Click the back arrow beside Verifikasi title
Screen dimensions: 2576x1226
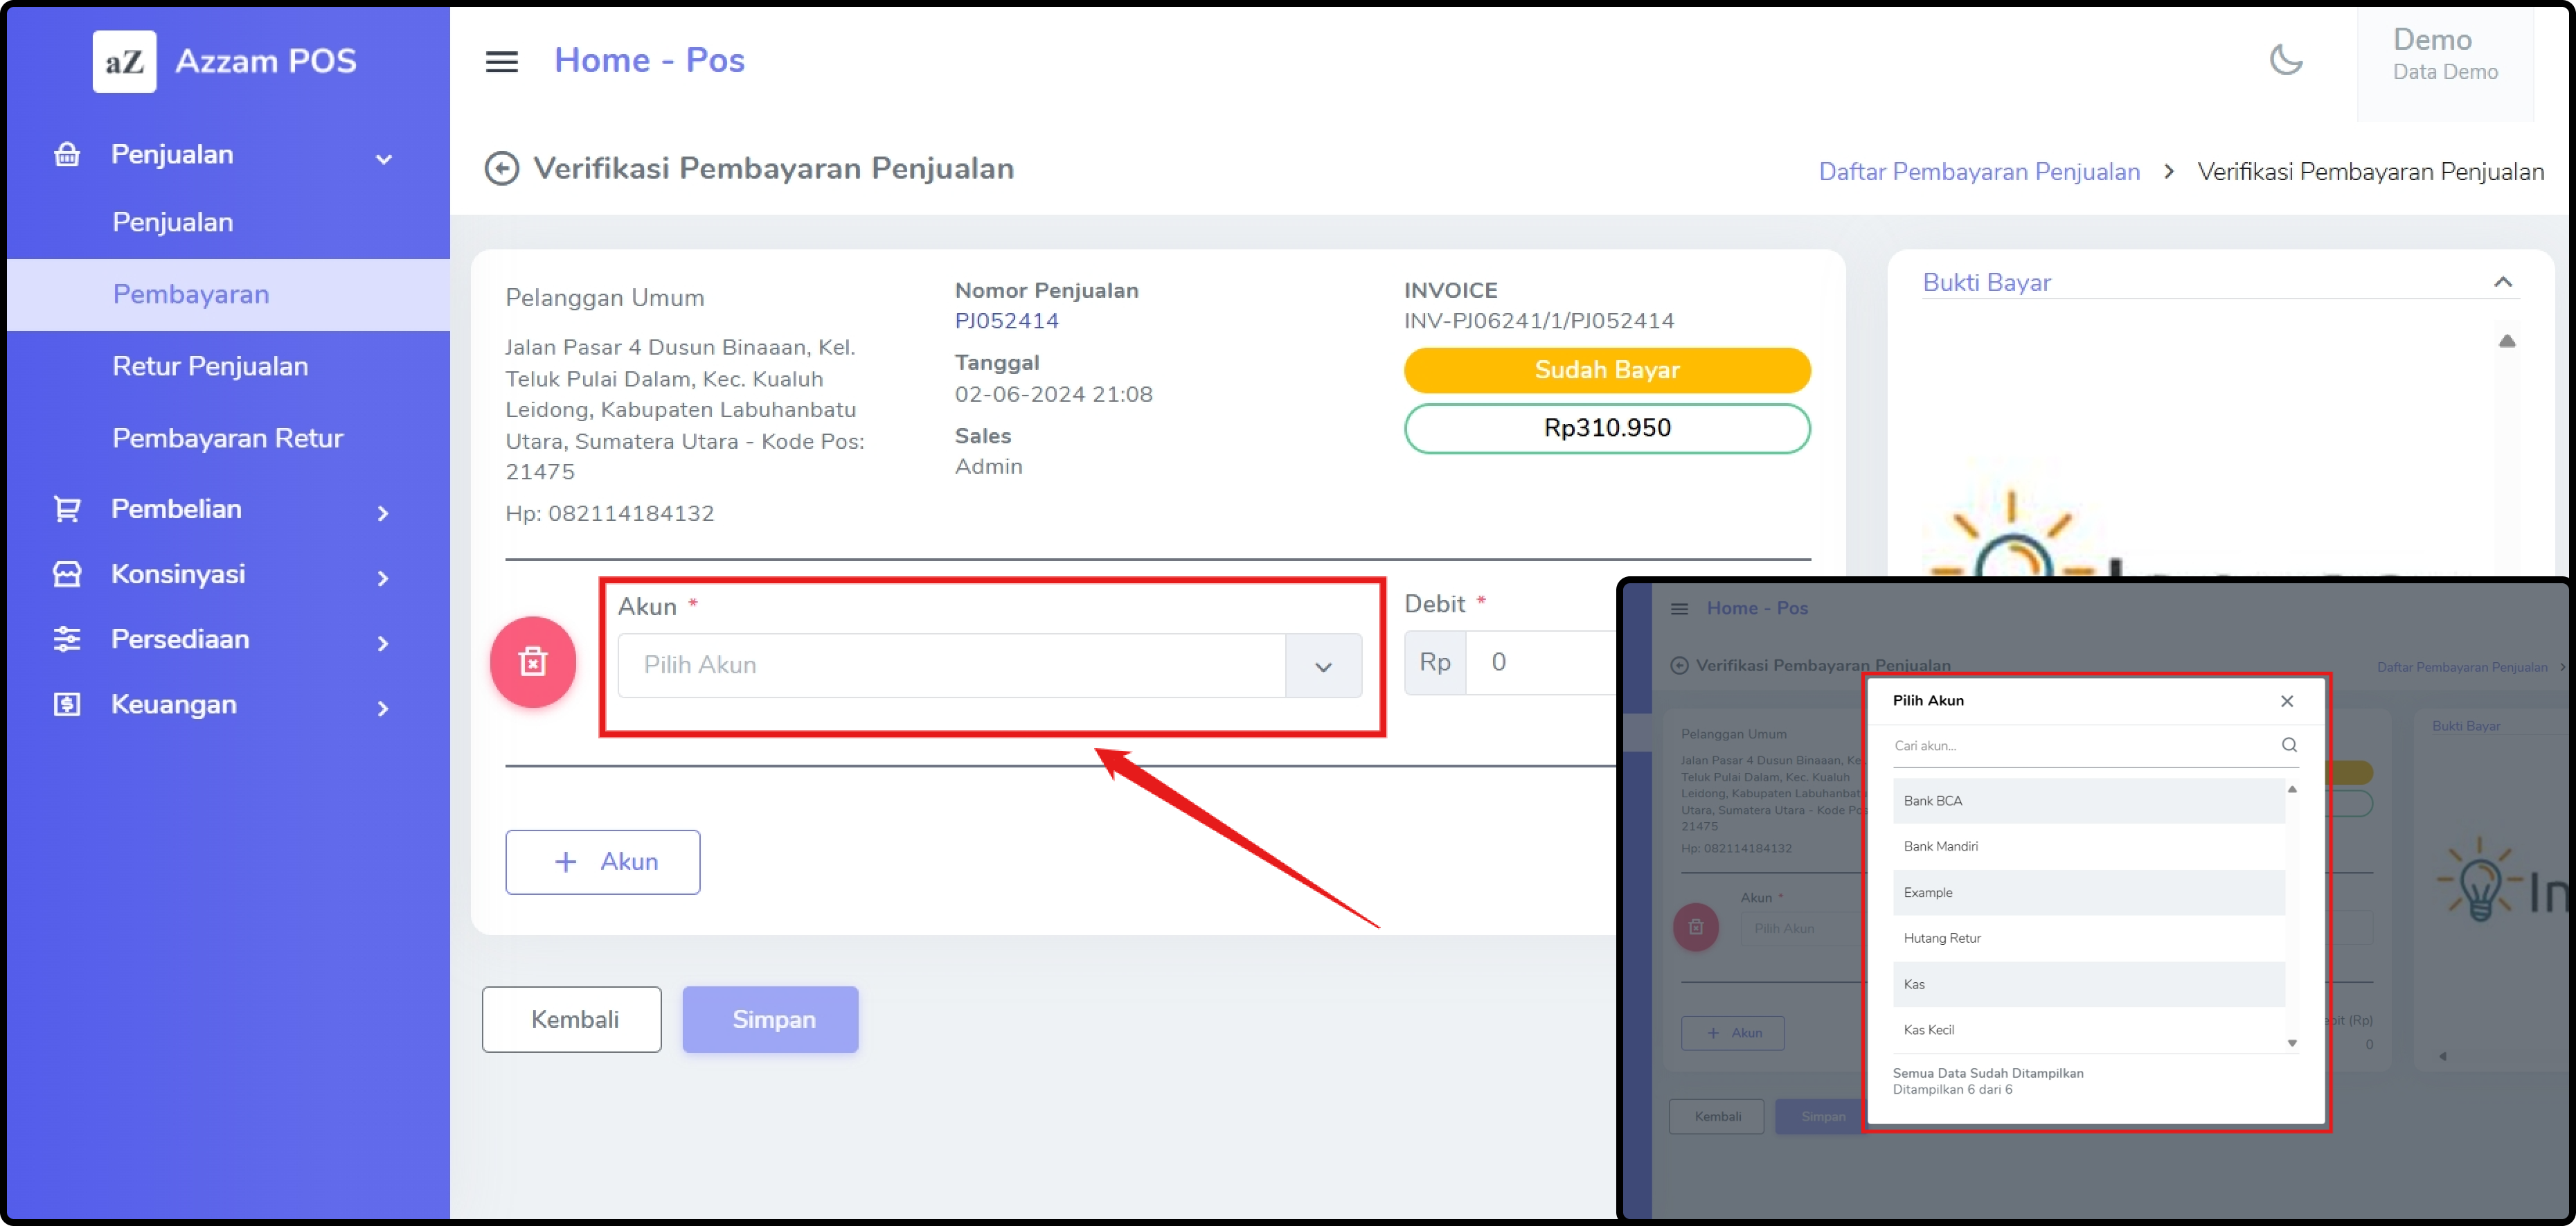(501, 168)
